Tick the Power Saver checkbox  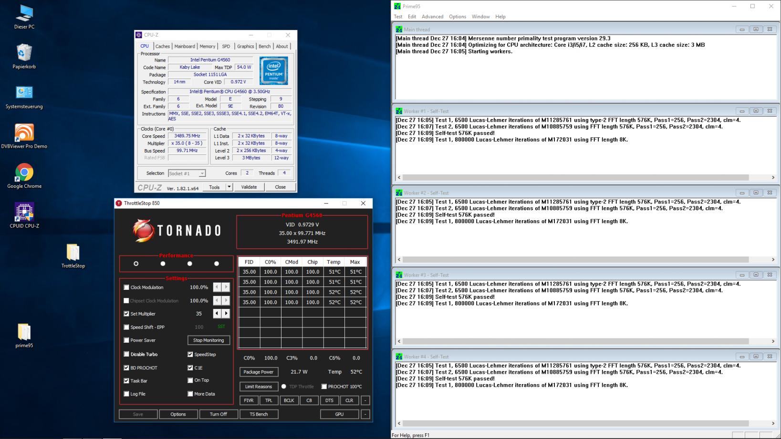pyautogui.click(x=126, y=340)
